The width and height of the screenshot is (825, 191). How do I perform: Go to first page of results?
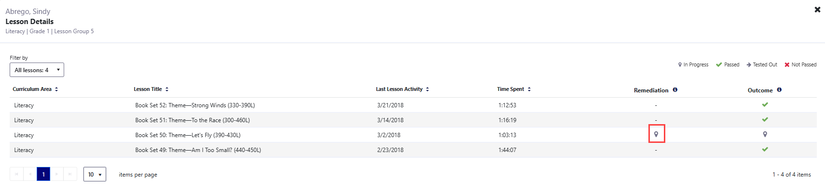[16, 174]
